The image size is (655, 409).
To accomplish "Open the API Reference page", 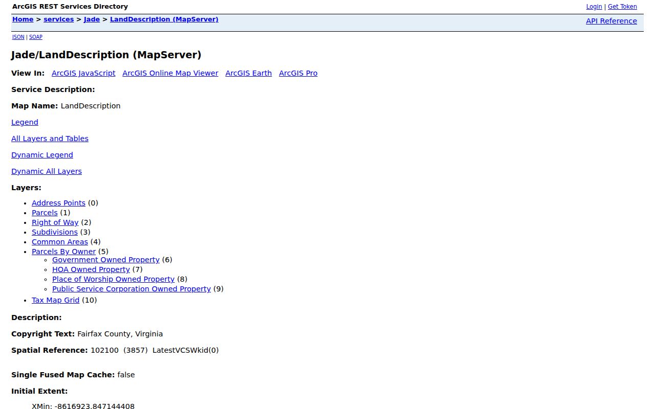I will tap(612, 21).
